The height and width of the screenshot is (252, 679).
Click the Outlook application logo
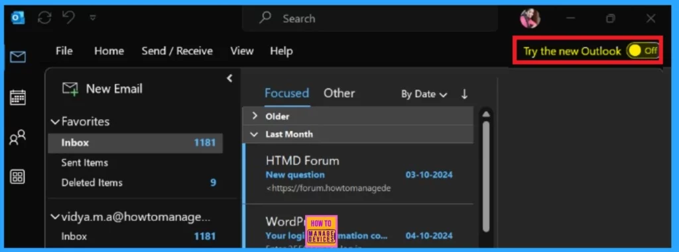click(x=18, y=18)
